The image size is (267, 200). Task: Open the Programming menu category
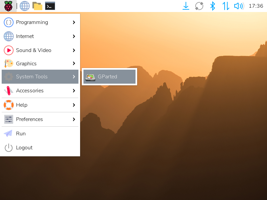(32, 22)
